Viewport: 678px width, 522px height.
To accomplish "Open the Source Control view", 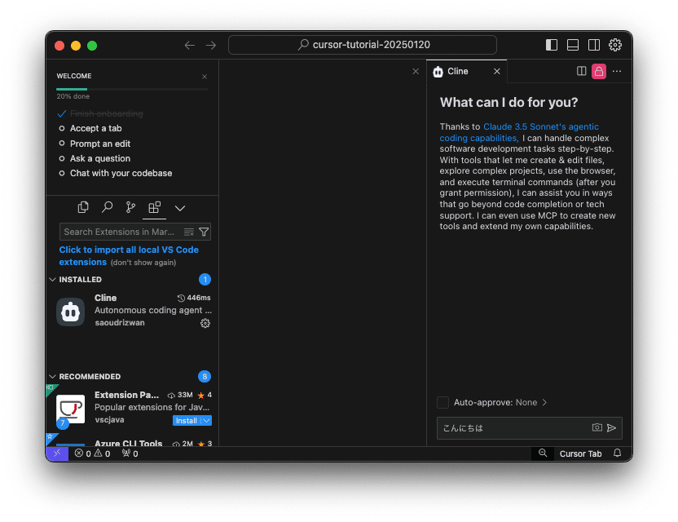I will 130,208.
